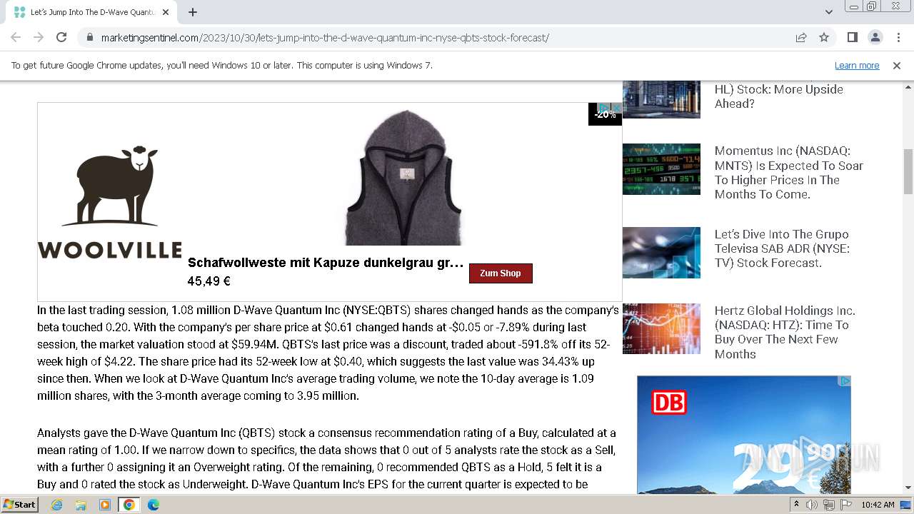Click the Hertz Global article thumbnail
The image size is (914, 514).
coord(661,328)
